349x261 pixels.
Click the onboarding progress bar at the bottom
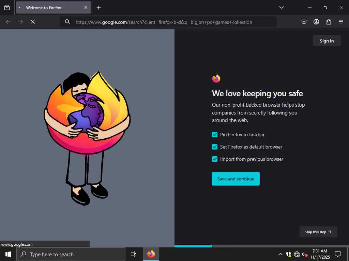(x=262, y=246)
